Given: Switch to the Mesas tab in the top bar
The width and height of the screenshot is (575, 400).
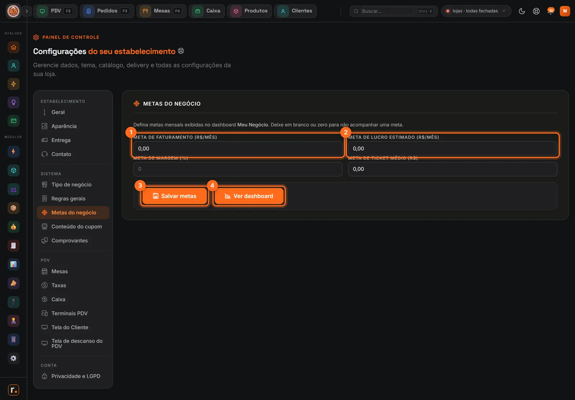Looking at the screenshot, I should tap(161, 11).
